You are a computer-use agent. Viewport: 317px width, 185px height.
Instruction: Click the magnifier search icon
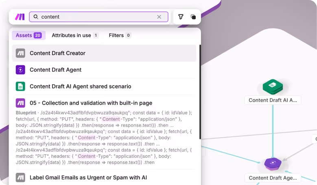click(36, 17)
